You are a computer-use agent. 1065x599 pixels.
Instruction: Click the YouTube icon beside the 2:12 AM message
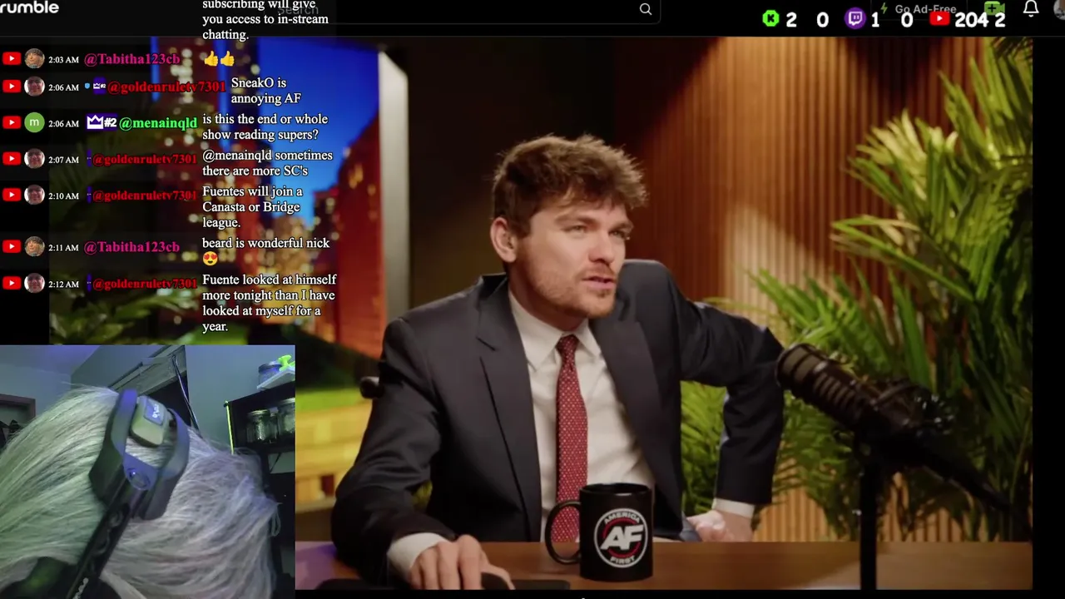pyautogui.click(x=11, y=284)
